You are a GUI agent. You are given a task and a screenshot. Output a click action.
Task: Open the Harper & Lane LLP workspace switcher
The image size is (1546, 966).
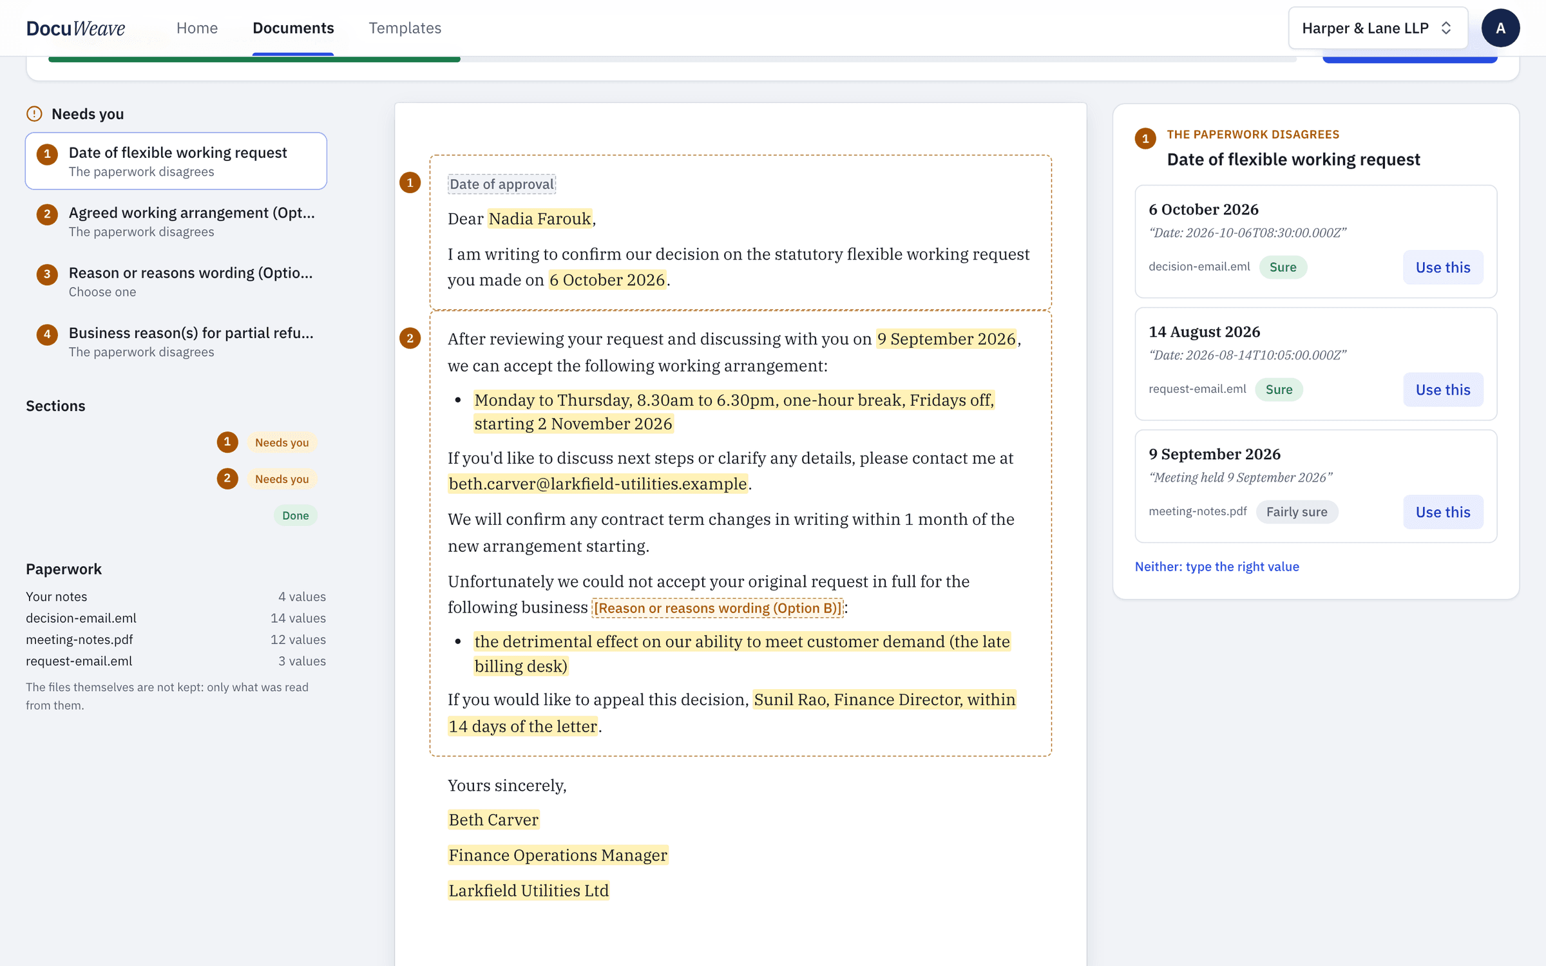point(1378,28)
